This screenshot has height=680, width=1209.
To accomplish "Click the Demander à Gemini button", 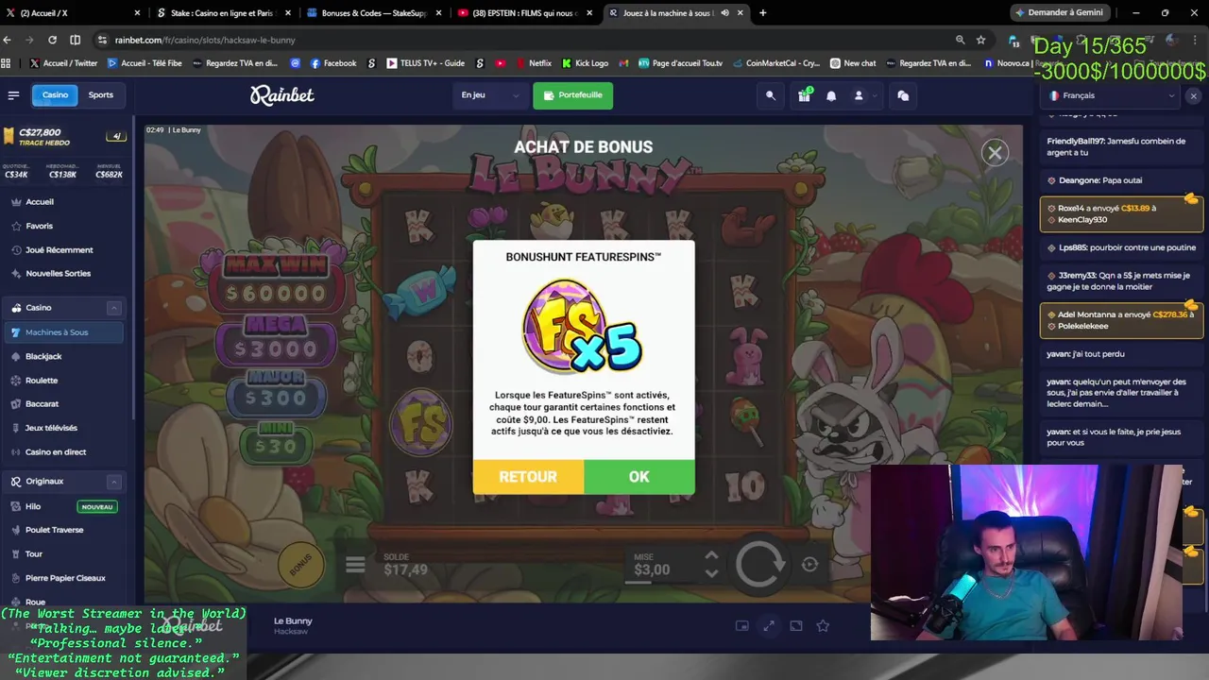I will coord(1058,13).
